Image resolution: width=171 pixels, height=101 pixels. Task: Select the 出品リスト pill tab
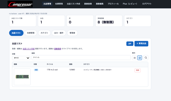click(x=16, y=33)
